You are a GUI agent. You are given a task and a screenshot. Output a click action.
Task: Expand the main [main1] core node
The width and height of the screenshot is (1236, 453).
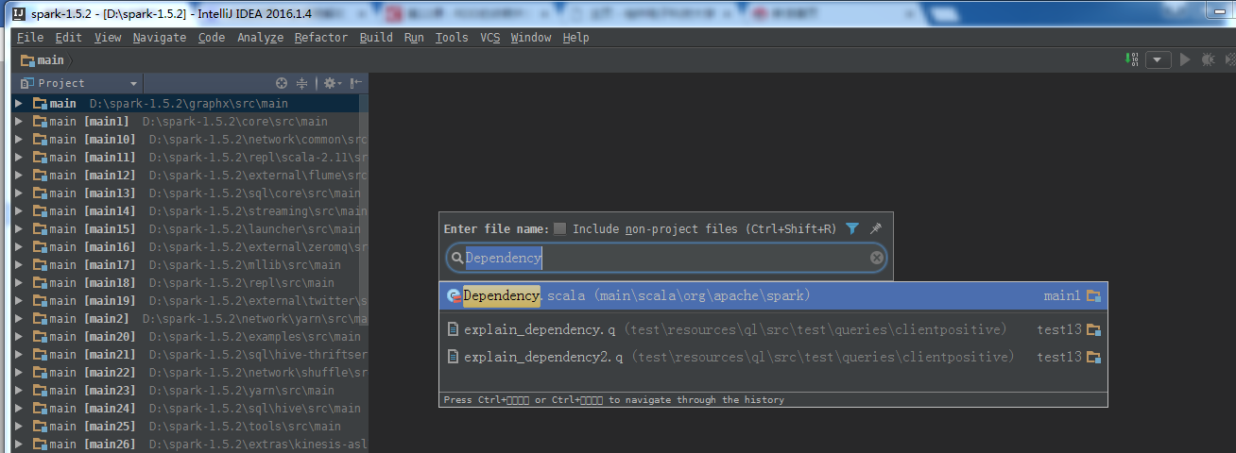[19, 121]
